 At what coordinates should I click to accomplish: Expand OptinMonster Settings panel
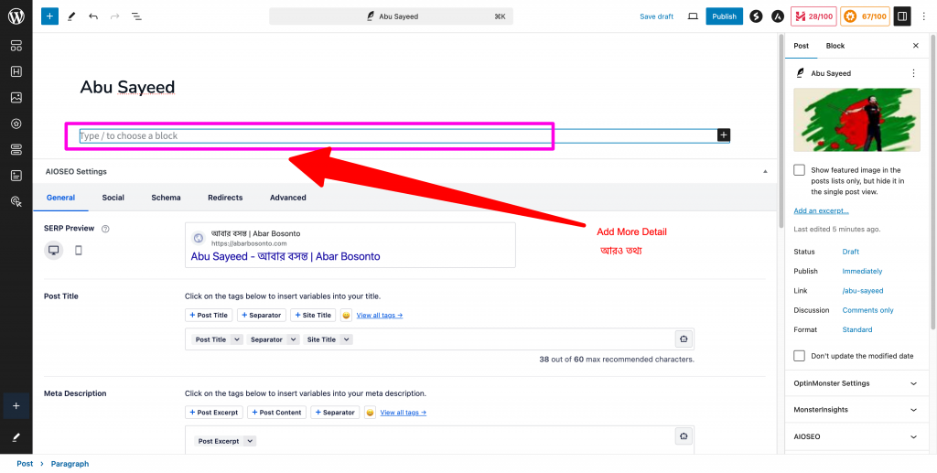click(x=912, y=383)
